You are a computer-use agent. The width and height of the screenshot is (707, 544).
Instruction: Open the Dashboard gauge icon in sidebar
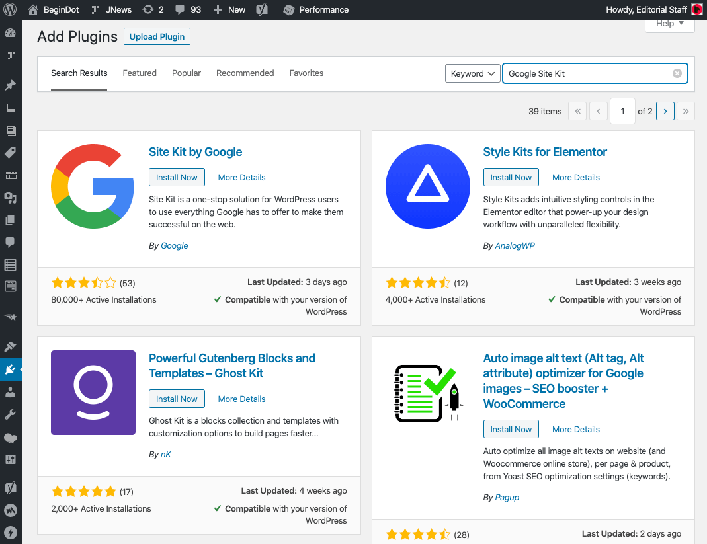(11, 33)
